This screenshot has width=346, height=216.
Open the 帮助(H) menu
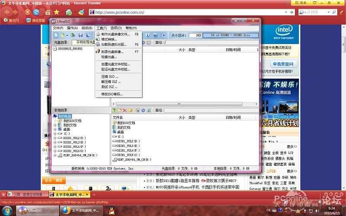click(131, 28)
